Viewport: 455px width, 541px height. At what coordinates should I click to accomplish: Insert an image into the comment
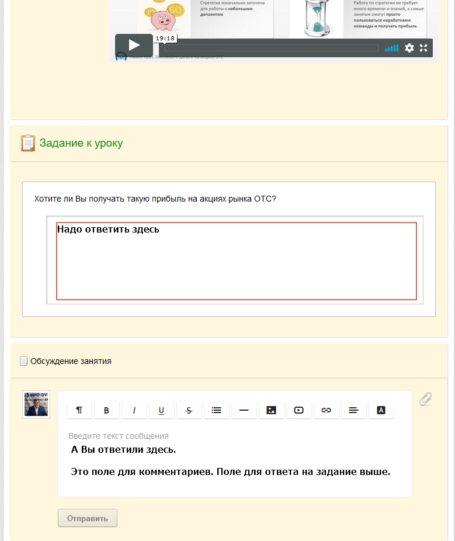[272, 410]
